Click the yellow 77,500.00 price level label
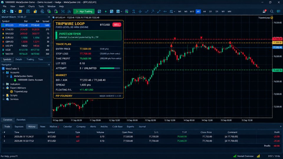283x159 pixels. click(x=277, y=42)
